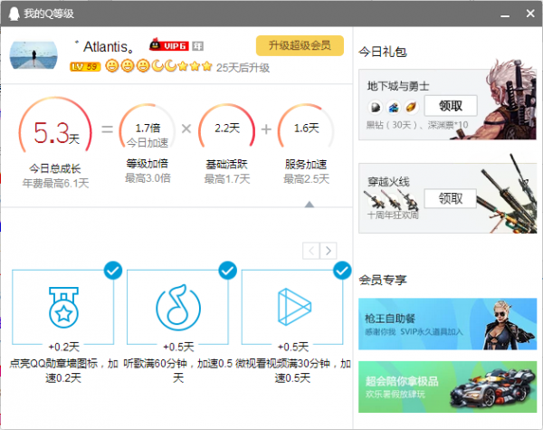Image resolution: width=543 pixels, height=430 pixels.
Task: Click the 年费最高6.1天 text
Action: 56,183
